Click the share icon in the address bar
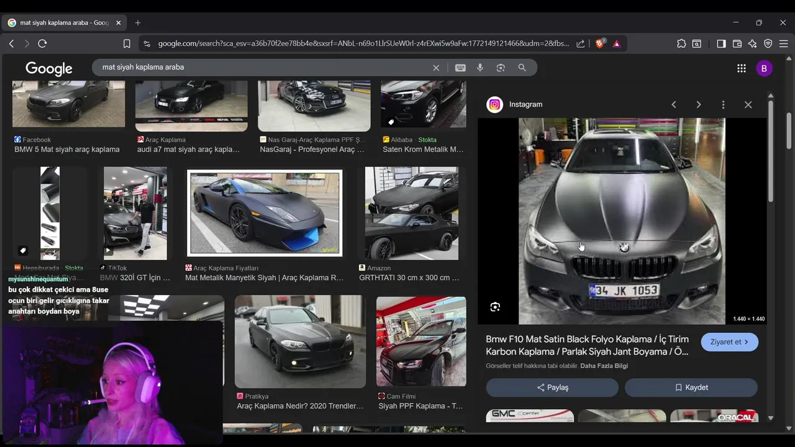The height and width of the screenshot is (447, 795). [580, 43]
